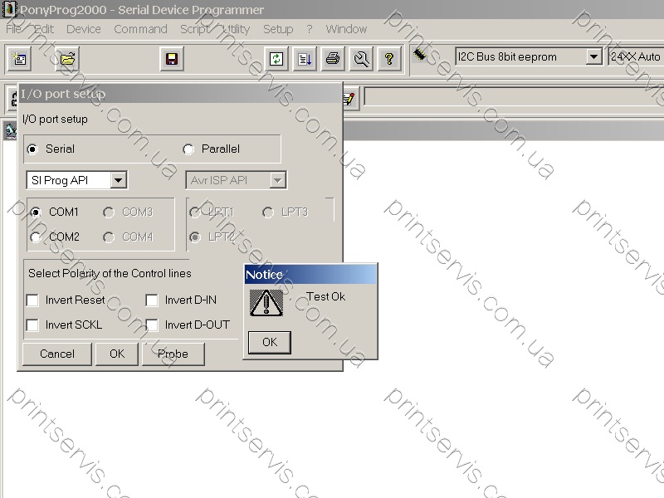Open the Script menu
Screen dimensions: 664x498
click(x=195, y=29)
